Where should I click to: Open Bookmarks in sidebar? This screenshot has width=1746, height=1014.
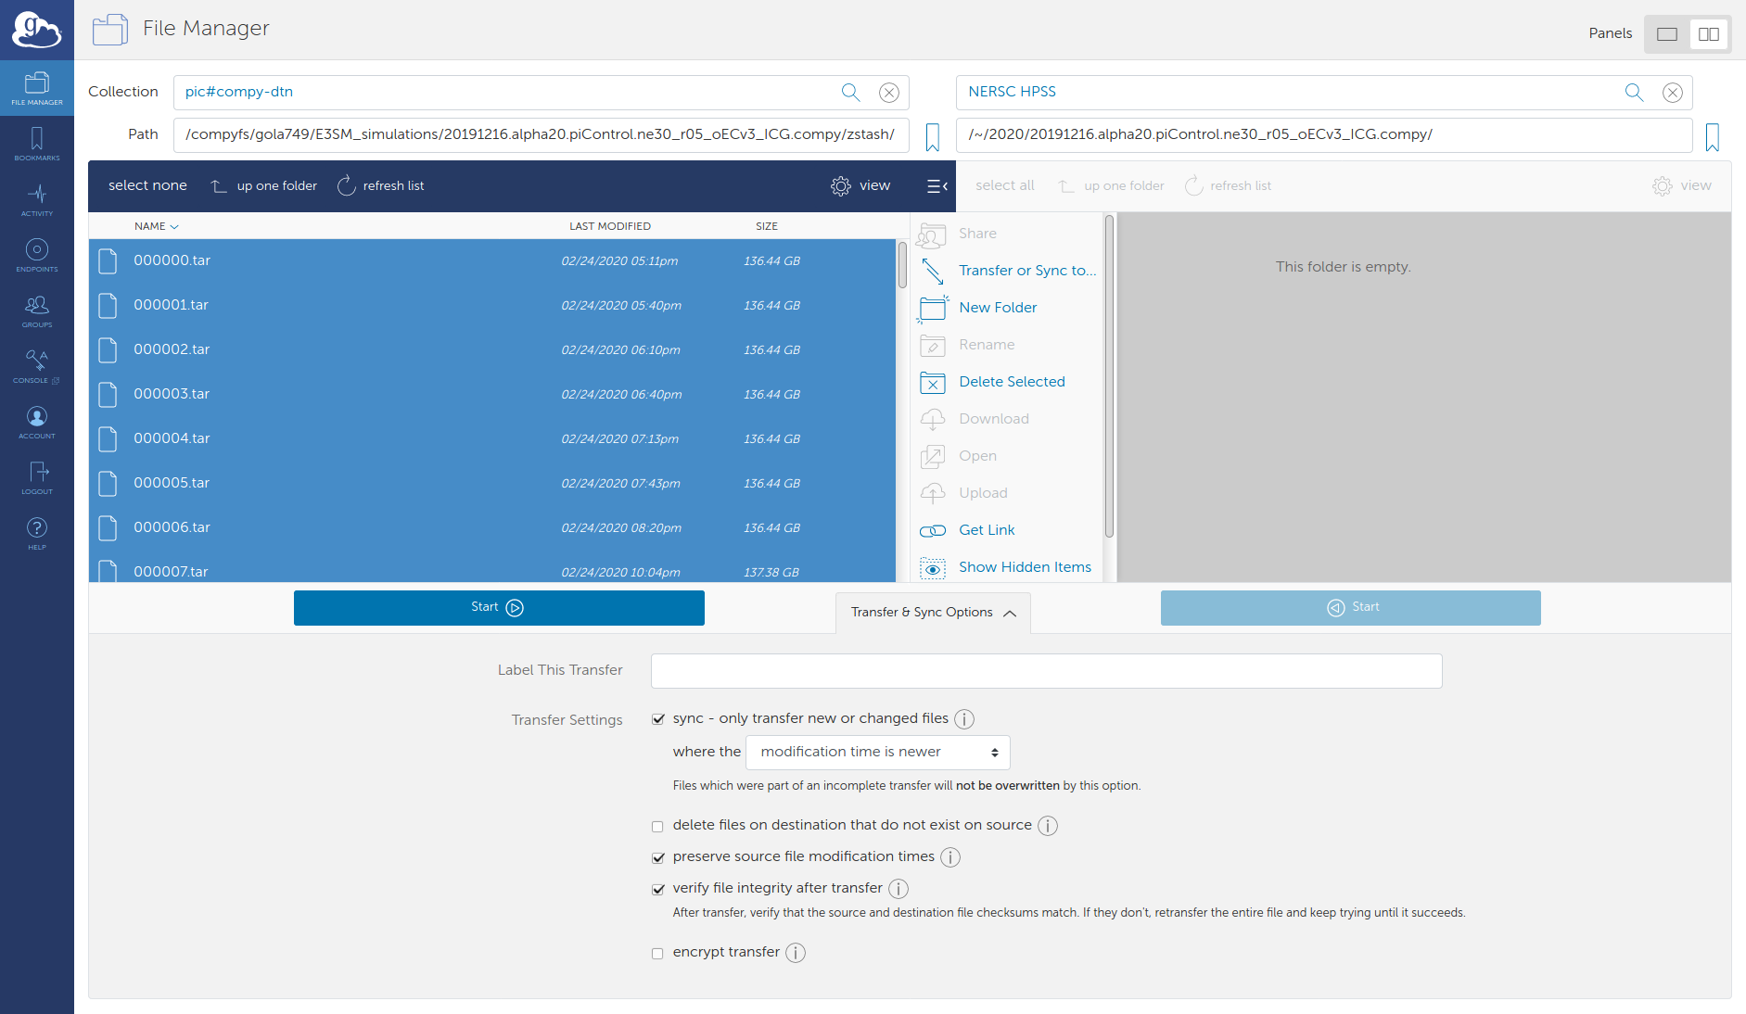(x=37, y=144)
